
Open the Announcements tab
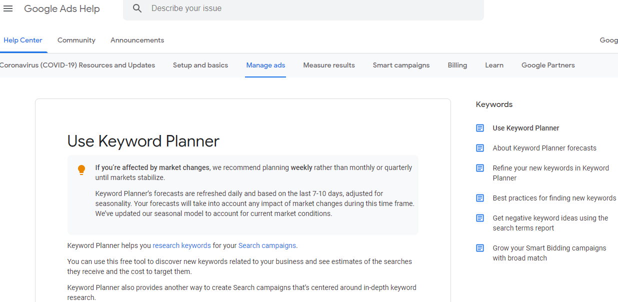point(137,40)
